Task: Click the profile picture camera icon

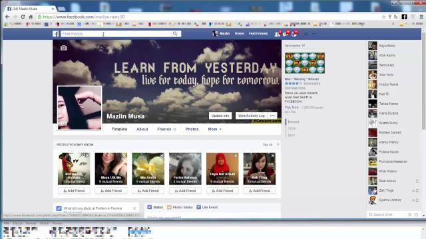Action: tap(63, 123)
